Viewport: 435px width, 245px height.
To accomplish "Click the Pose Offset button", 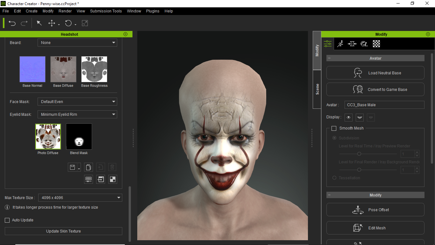I will pyautogui.click(x=375, y=210).
